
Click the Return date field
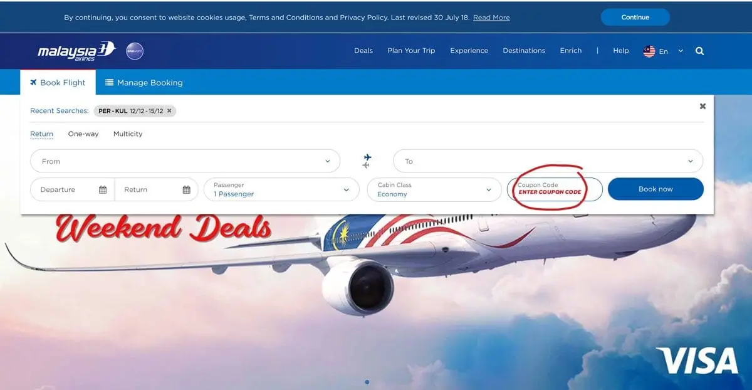[x=157, y=189]
